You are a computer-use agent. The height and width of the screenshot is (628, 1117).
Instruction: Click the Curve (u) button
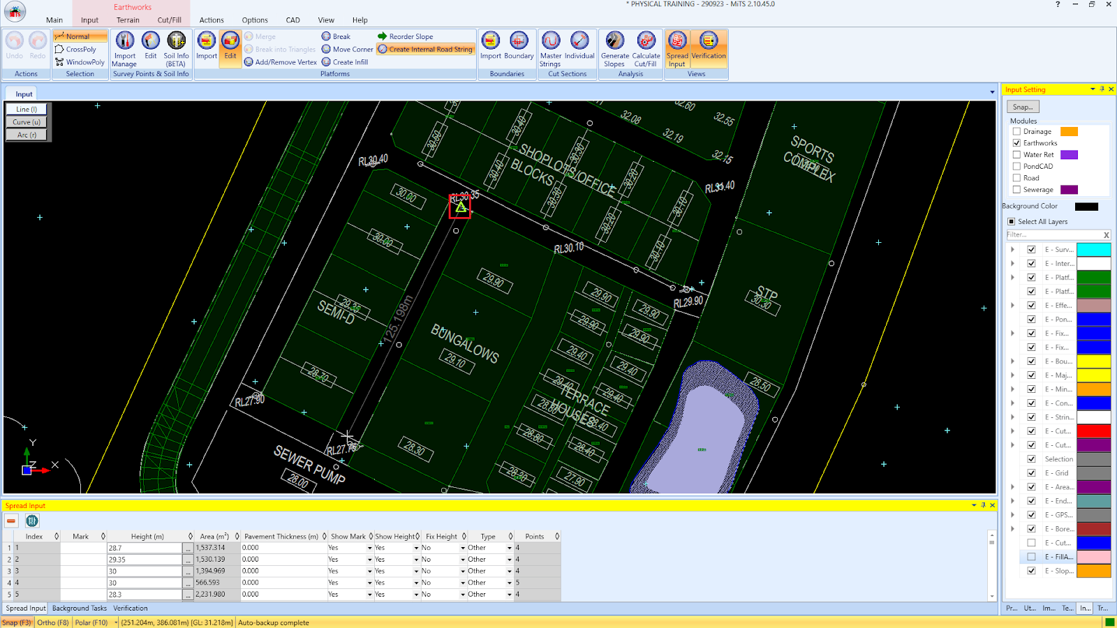27,122
